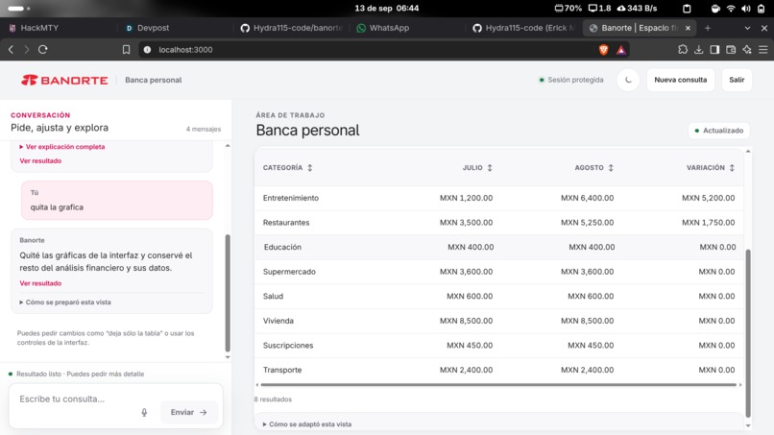Bookmark this page with the bookmark icon
Image resolution: width=774 pixels, height=435 pixels.
click(127, 49)
